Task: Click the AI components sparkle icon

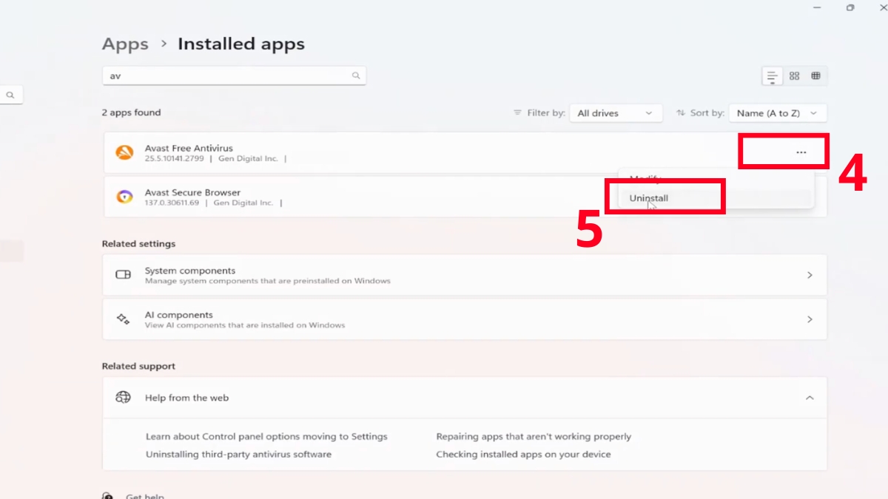Action: [124, 319]
